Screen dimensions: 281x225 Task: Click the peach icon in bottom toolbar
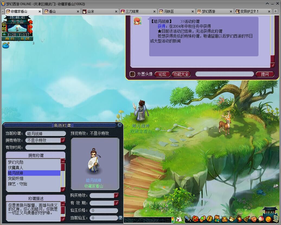[261, 219]
